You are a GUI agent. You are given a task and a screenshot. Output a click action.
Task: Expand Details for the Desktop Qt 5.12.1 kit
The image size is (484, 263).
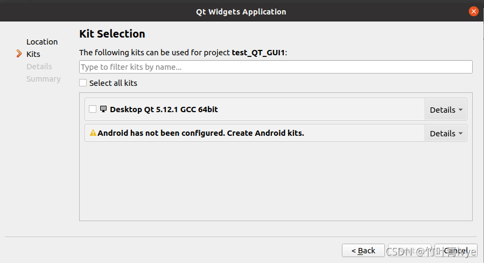446,109
